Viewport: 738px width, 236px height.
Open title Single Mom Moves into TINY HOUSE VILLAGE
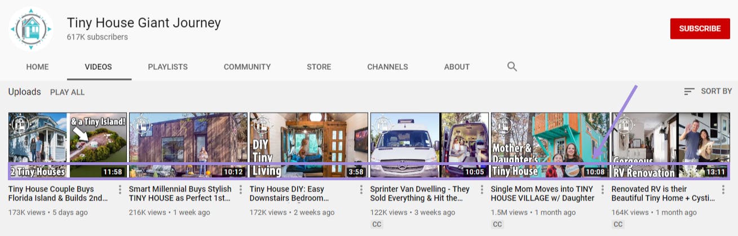pos(542,193)
